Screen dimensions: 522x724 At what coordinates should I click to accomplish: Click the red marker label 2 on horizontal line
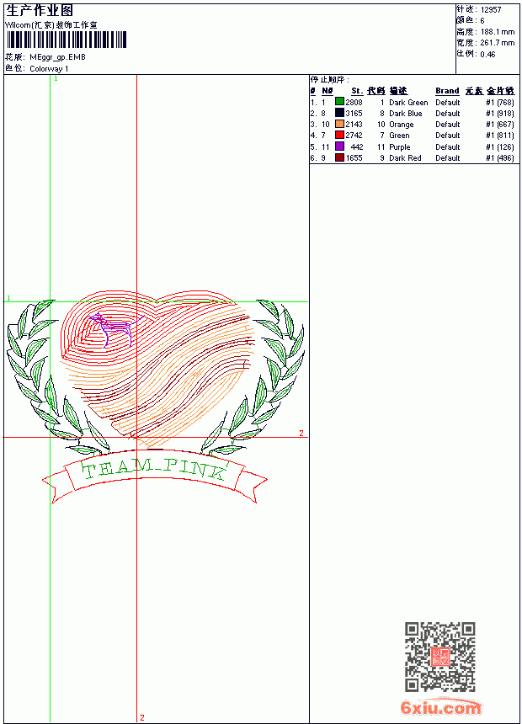coord(301,433)
